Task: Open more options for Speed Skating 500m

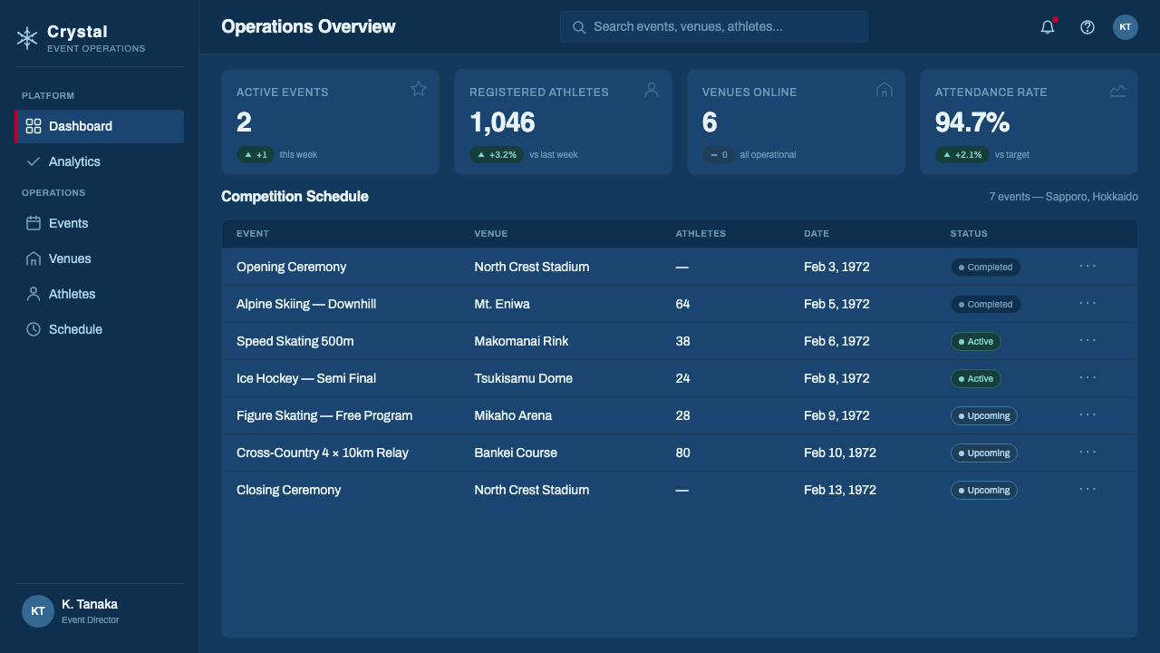Action: point(1088,340)
